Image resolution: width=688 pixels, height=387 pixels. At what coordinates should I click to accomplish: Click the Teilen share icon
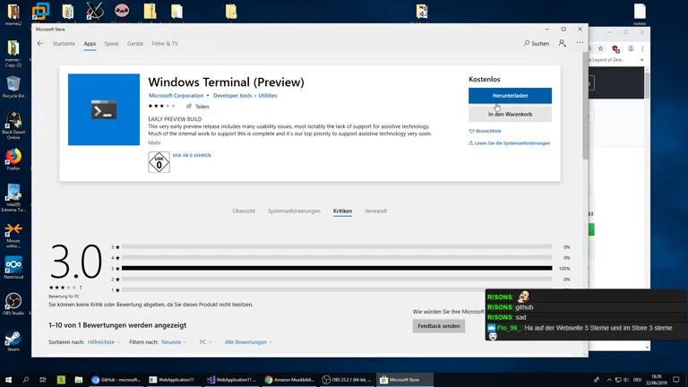coord(189,107)
